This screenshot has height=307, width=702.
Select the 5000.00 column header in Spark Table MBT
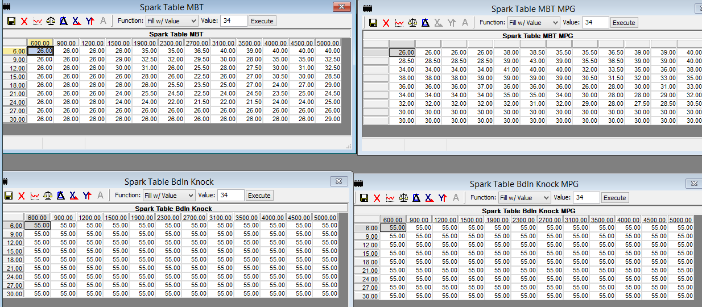pyautogui.click(x=328, y=43)
